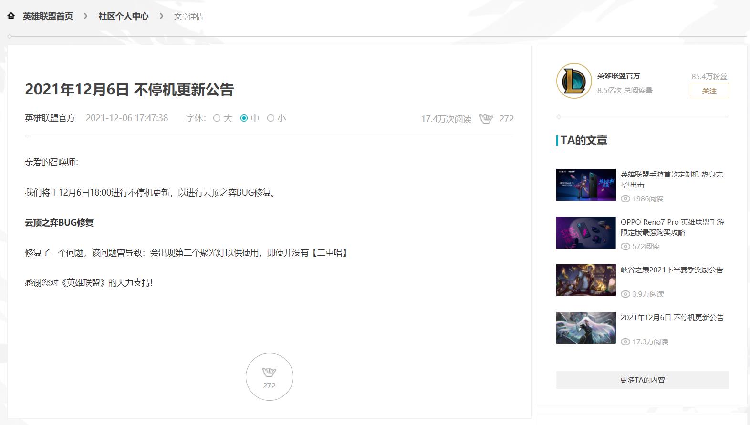Click the chevron after 社区个人中心 breadcrumb
Viewport: 750px width, 425px height.
(x=161, y=16)
